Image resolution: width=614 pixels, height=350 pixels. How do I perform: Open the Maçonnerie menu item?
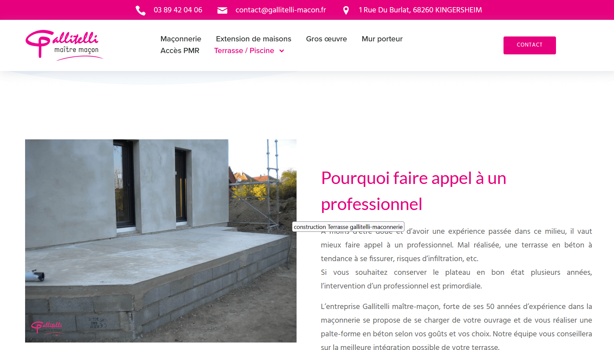[181, 39]
